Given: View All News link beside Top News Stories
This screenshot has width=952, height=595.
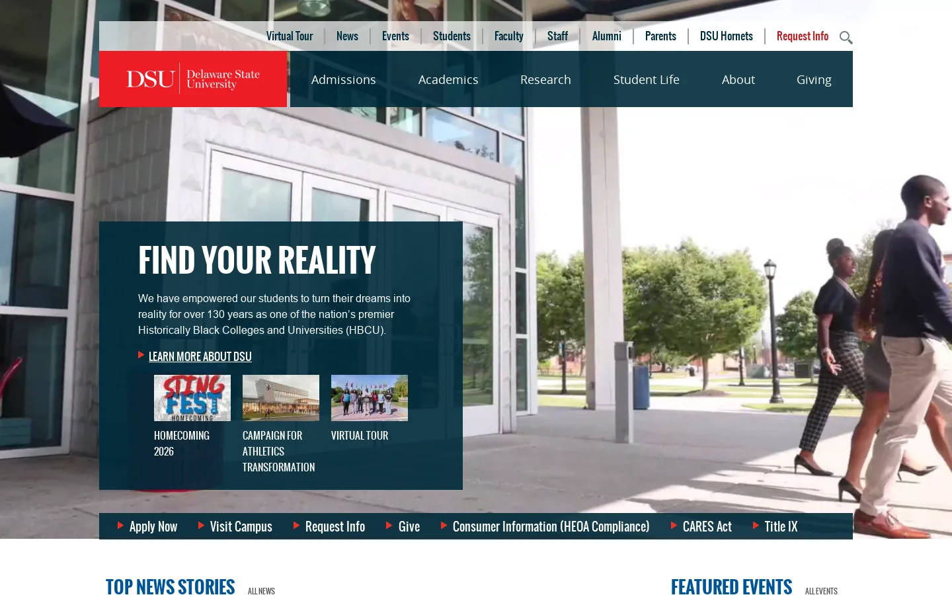Looking at the screenshot, I should 261,591.
